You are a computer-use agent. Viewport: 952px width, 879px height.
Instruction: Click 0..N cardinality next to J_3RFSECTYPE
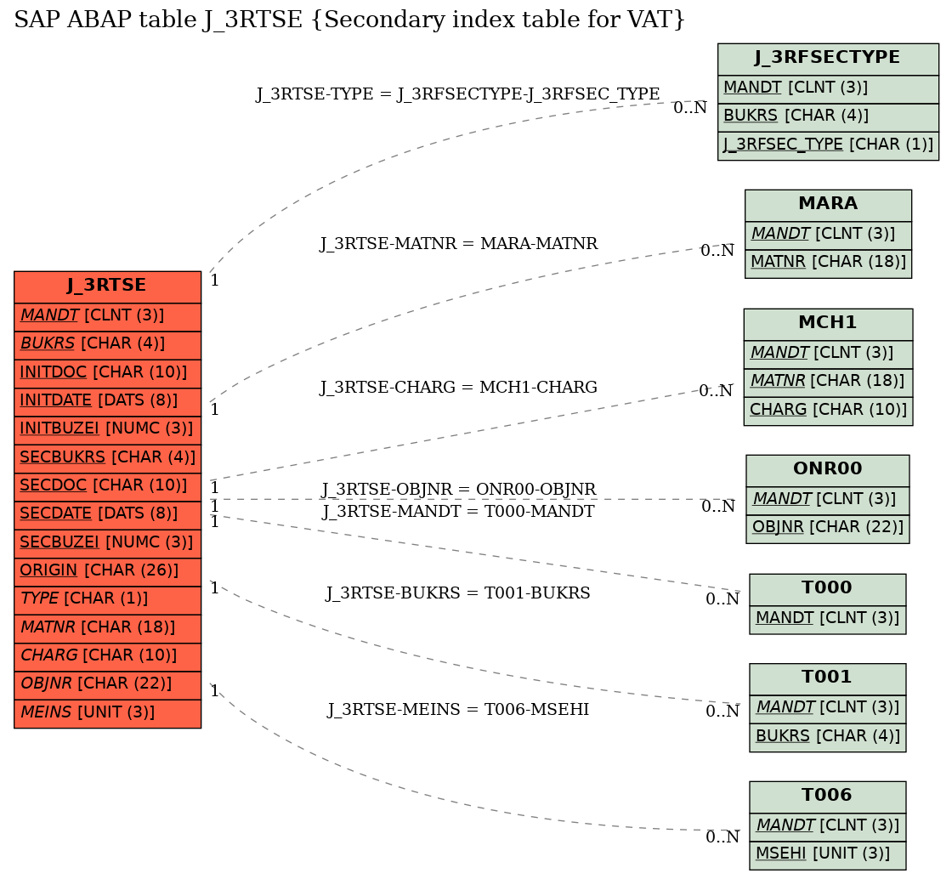[690, 108]
